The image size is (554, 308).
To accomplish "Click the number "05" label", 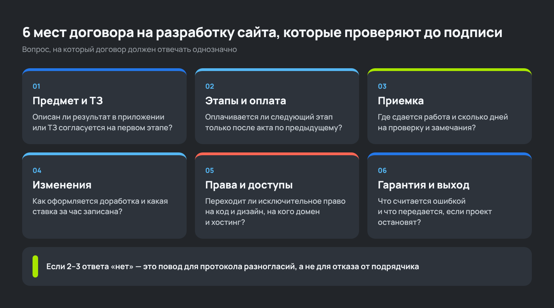I will (x=209, y=170).
